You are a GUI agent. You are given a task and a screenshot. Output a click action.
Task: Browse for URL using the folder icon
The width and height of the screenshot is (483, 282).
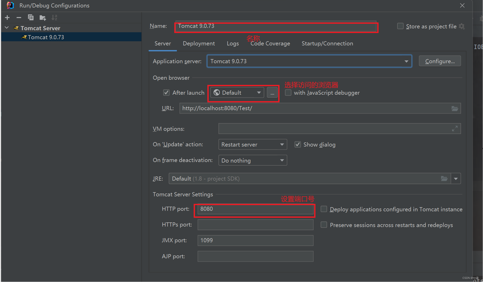455,108
